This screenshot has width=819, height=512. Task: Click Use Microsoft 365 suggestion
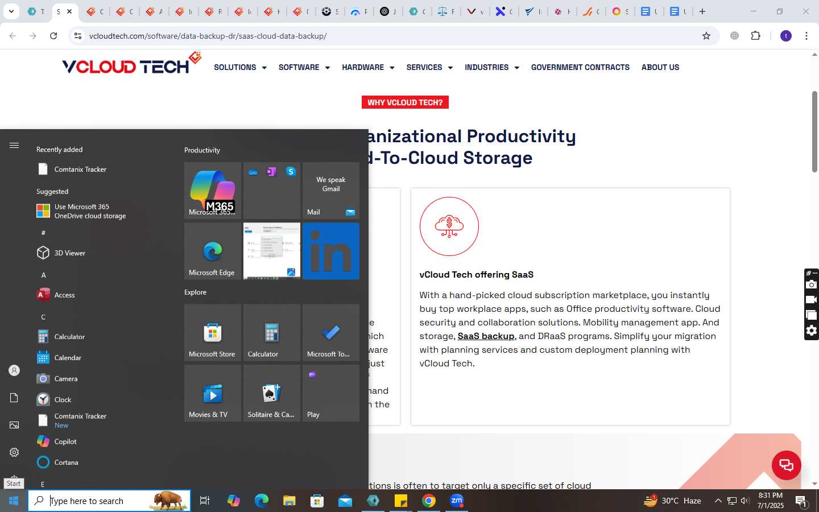point(81,211)
